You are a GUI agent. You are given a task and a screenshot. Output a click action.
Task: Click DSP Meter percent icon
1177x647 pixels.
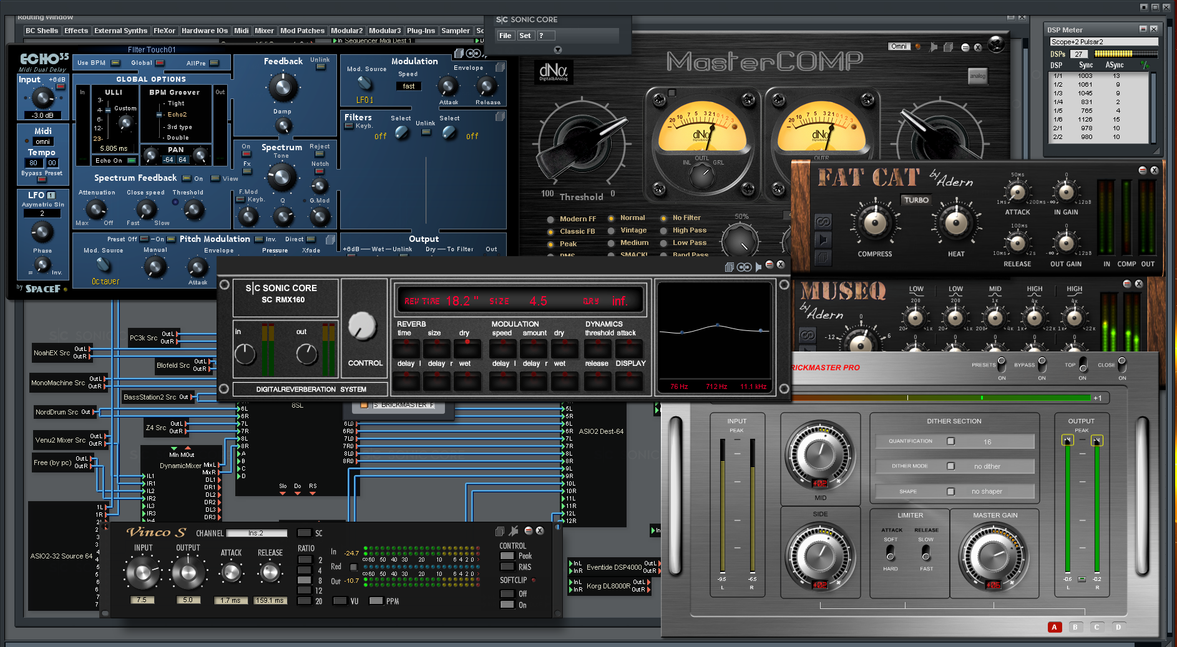pyautogui.click(x=1145, y=65)
